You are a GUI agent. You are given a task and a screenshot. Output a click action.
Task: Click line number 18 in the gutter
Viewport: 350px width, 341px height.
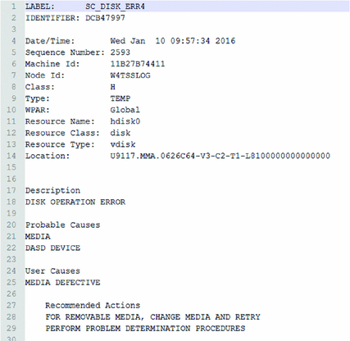pos(11,202)
